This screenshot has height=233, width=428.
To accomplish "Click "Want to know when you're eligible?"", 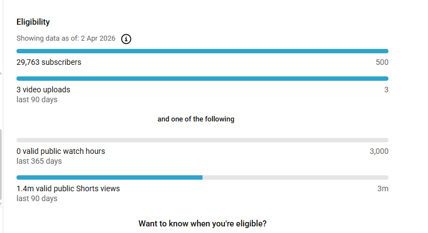I will pos(202,224).
